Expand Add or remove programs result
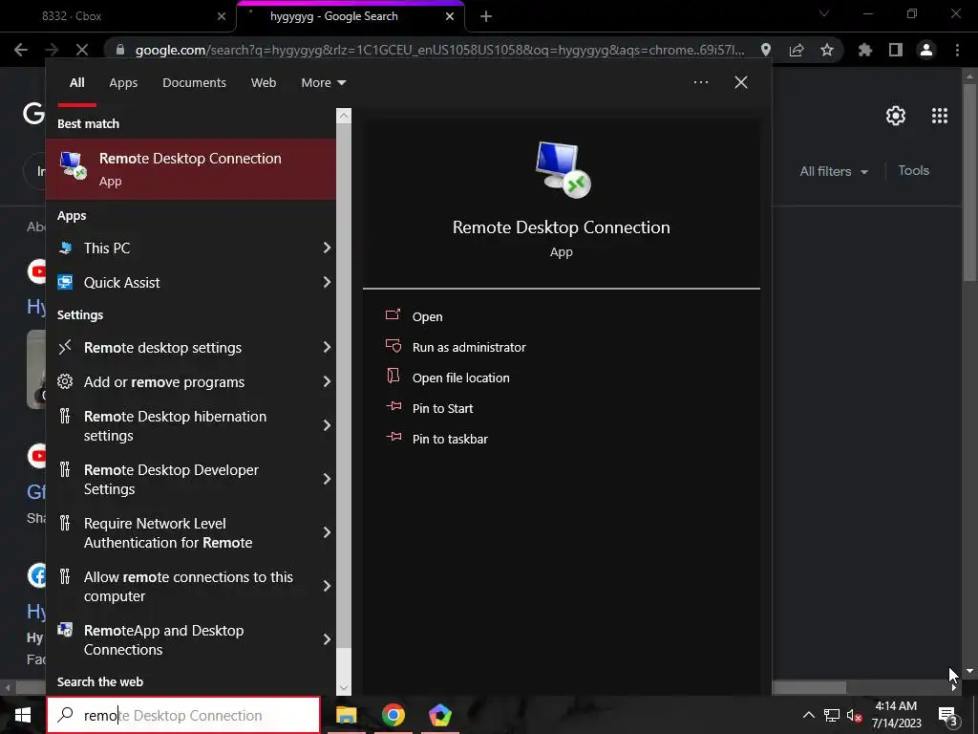The height and width of the screenshot is (734, 978). (x=327, y=381)
